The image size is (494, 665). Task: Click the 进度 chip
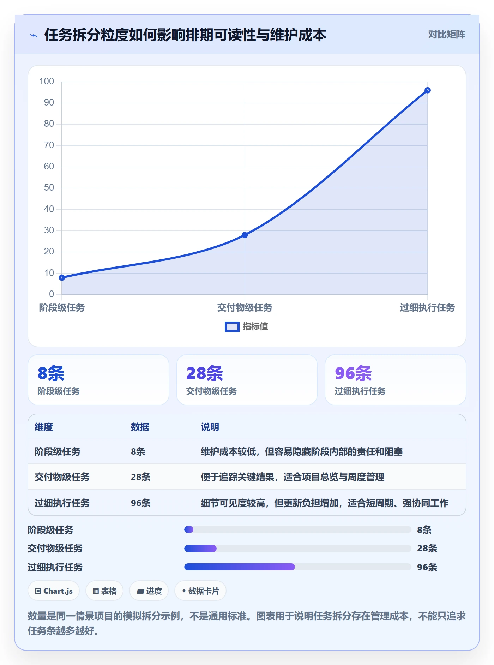click(149, 591)
